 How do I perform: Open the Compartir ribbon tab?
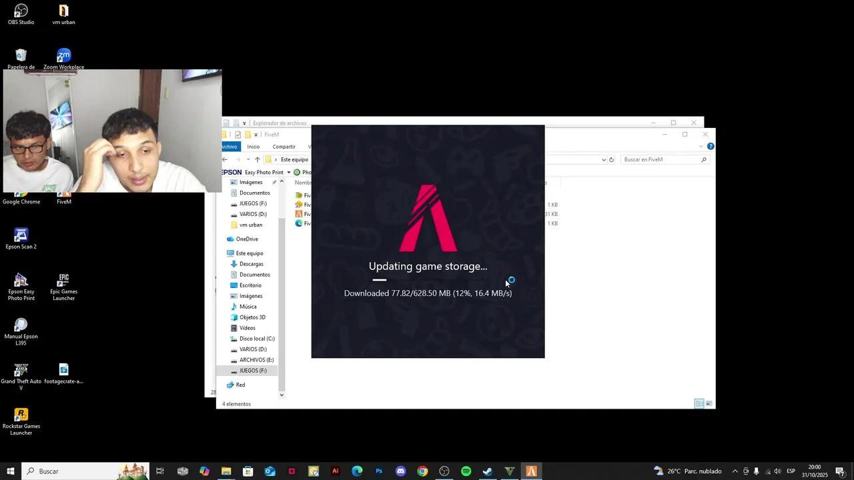pos(284,147)
